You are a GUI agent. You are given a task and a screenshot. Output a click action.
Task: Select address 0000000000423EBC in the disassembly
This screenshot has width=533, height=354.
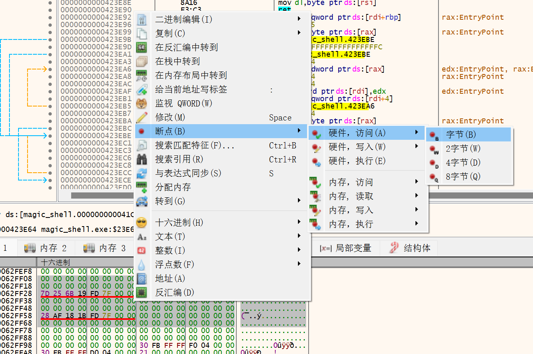coord(96,128)
